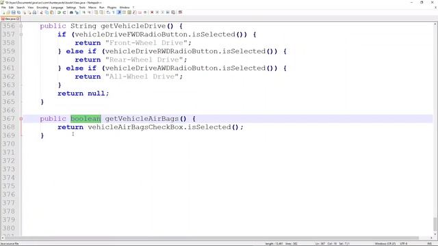Click the horizontal scrollbar left arrow
Viewport: 438px width, 246px height.
point(3,238)
